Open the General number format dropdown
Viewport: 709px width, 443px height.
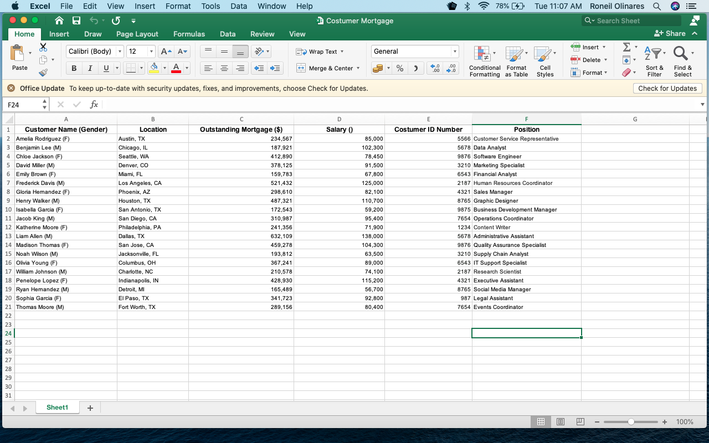click(x=455, y=51)
